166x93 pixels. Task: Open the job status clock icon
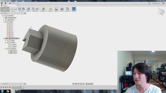coord(149,3)
